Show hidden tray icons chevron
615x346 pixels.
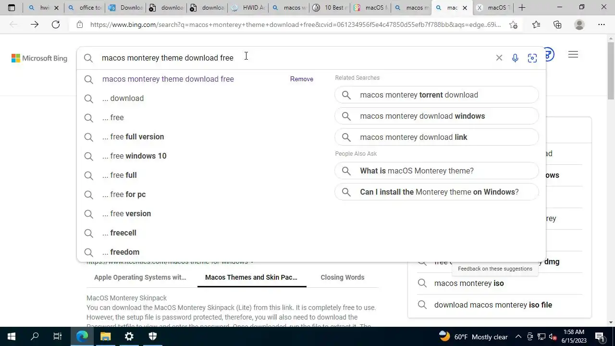(x=518, y=336)
